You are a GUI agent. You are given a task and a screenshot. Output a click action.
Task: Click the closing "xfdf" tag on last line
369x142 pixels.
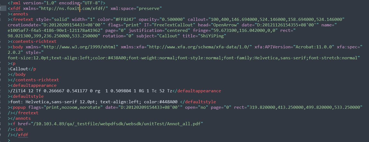click(20, 135)
